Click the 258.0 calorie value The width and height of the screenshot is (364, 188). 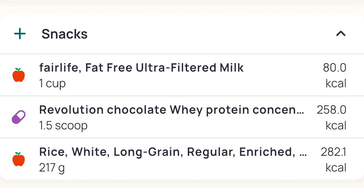coord(331,110)
